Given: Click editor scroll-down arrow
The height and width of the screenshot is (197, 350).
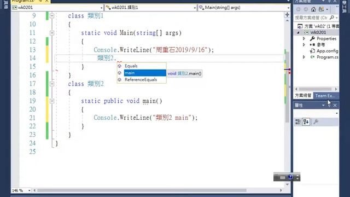Looking at the screenshot, I should [x=287, y=184].
